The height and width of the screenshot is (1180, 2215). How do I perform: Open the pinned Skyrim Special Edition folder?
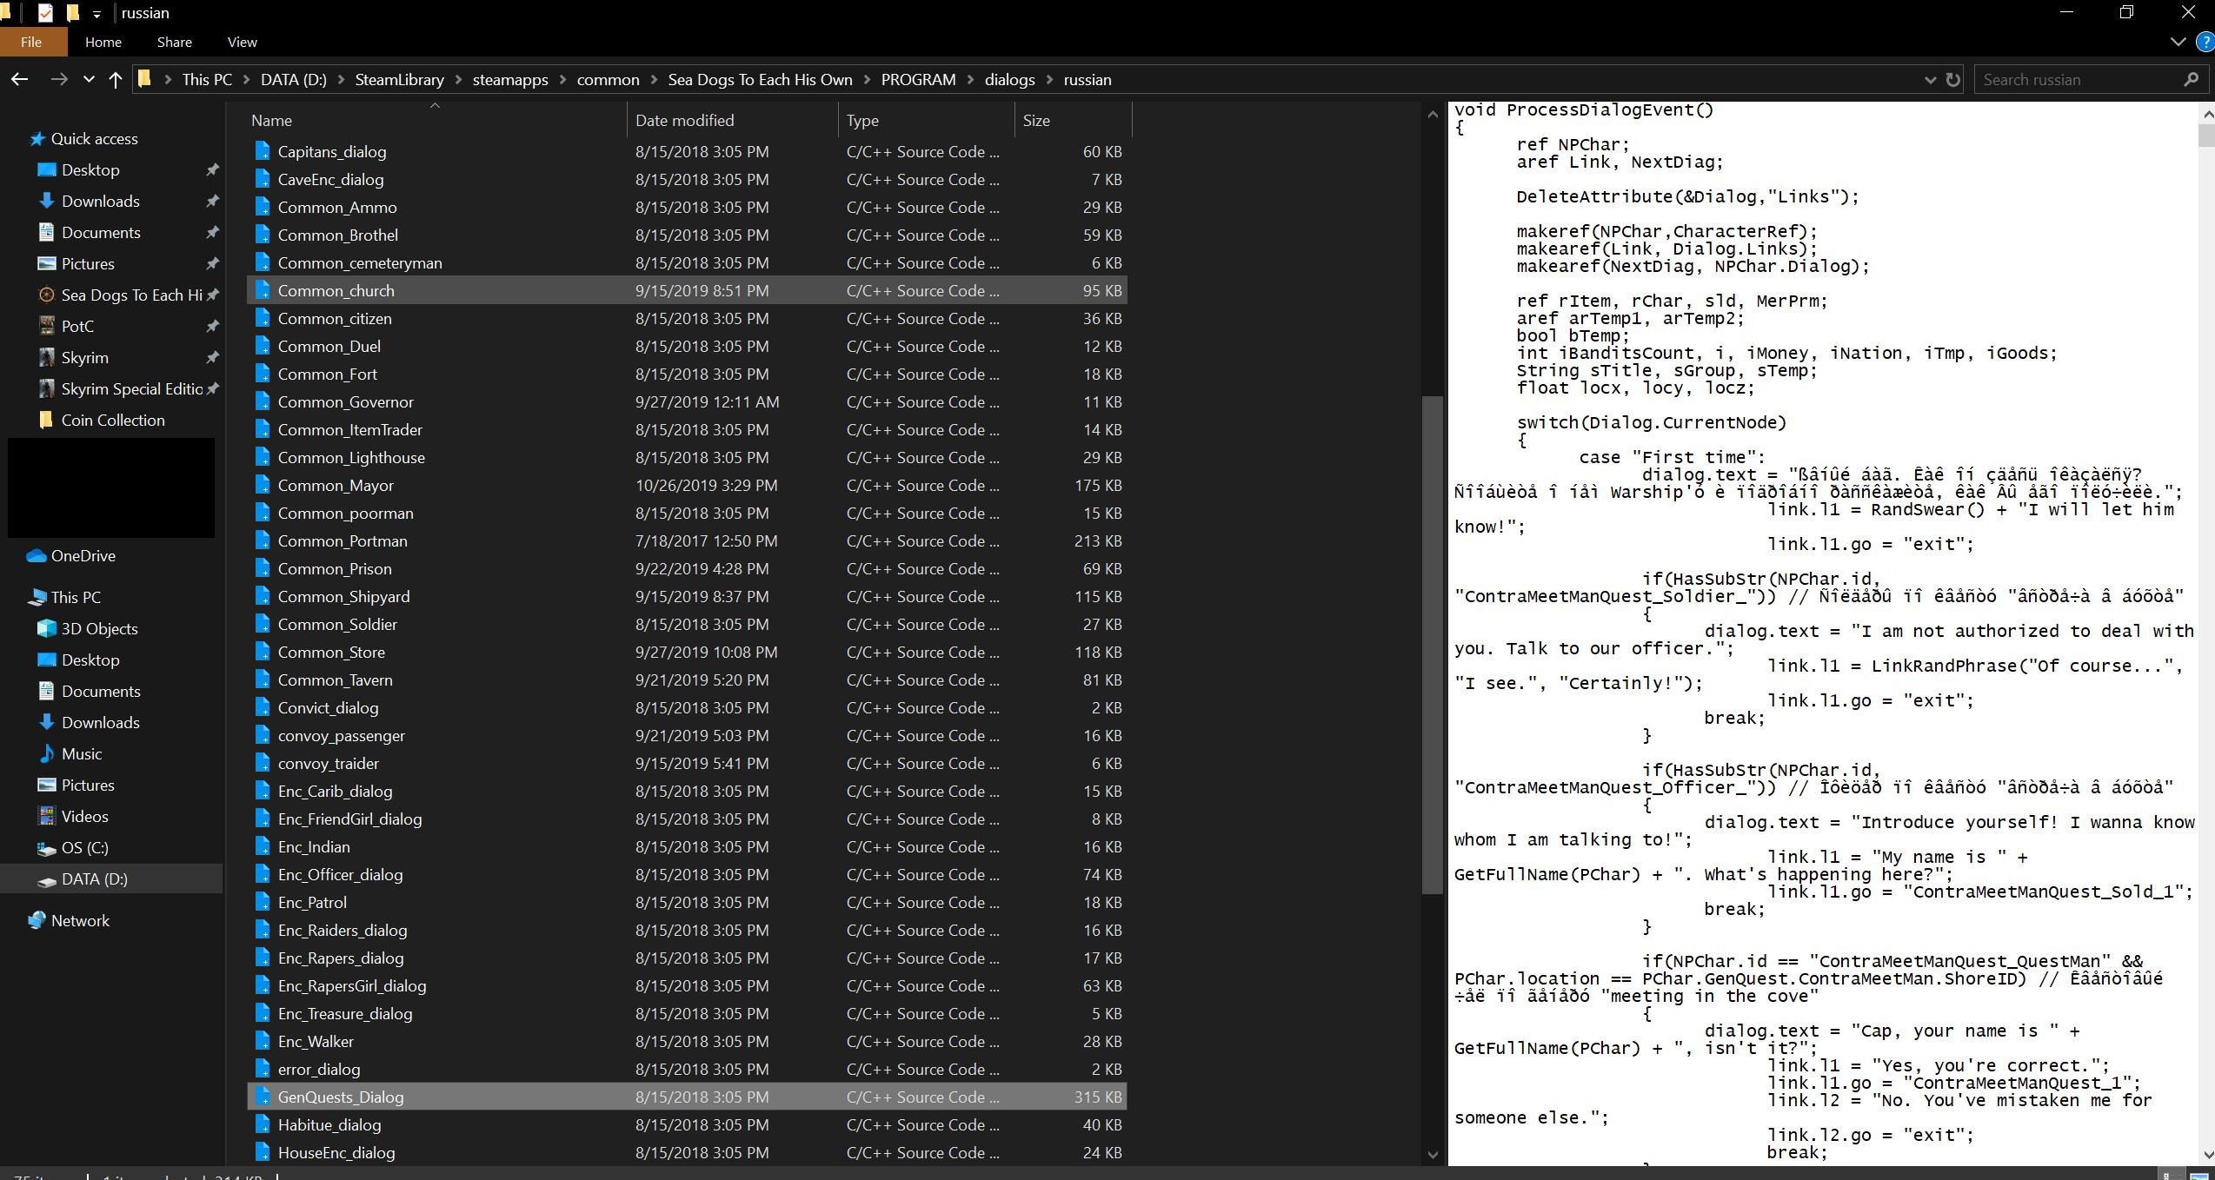(131, 388)
